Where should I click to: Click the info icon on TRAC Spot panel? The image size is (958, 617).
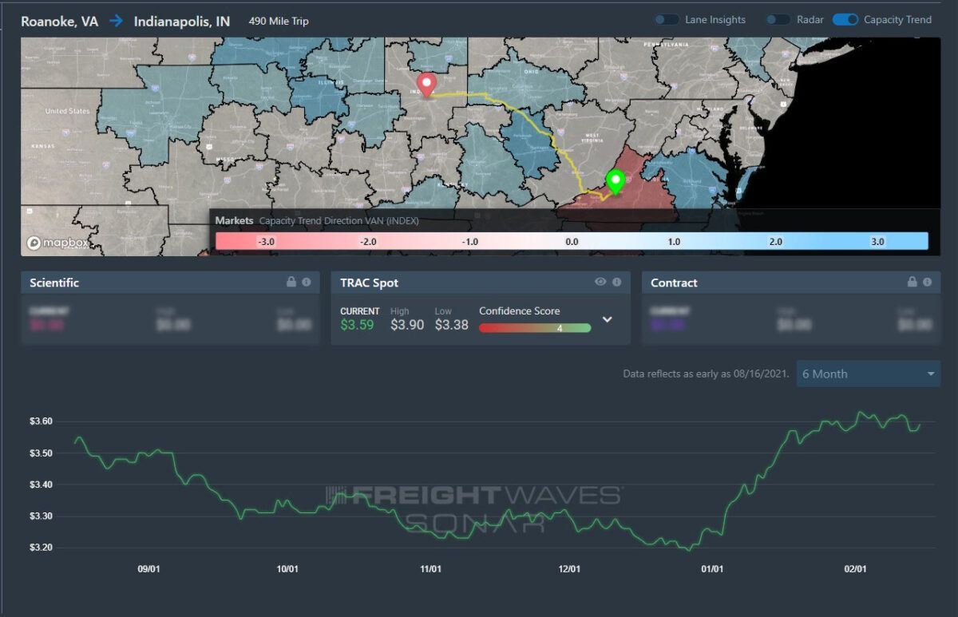pos(616,283)
